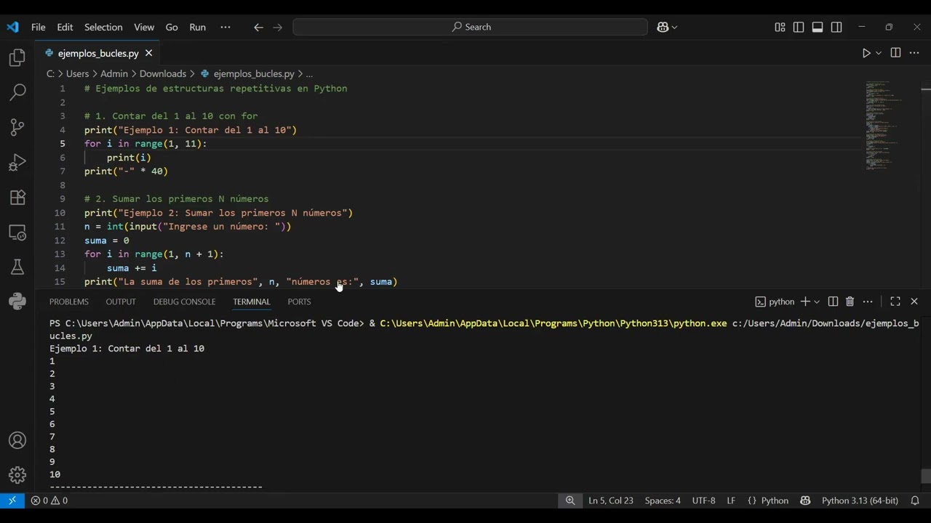Open the File menu
Viewport: 931px width, 523px height.
[x=39, y=27]
